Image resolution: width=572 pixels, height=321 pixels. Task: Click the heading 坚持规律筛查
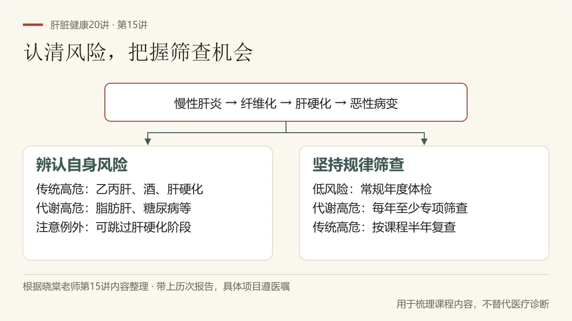(x=358, y=165)
